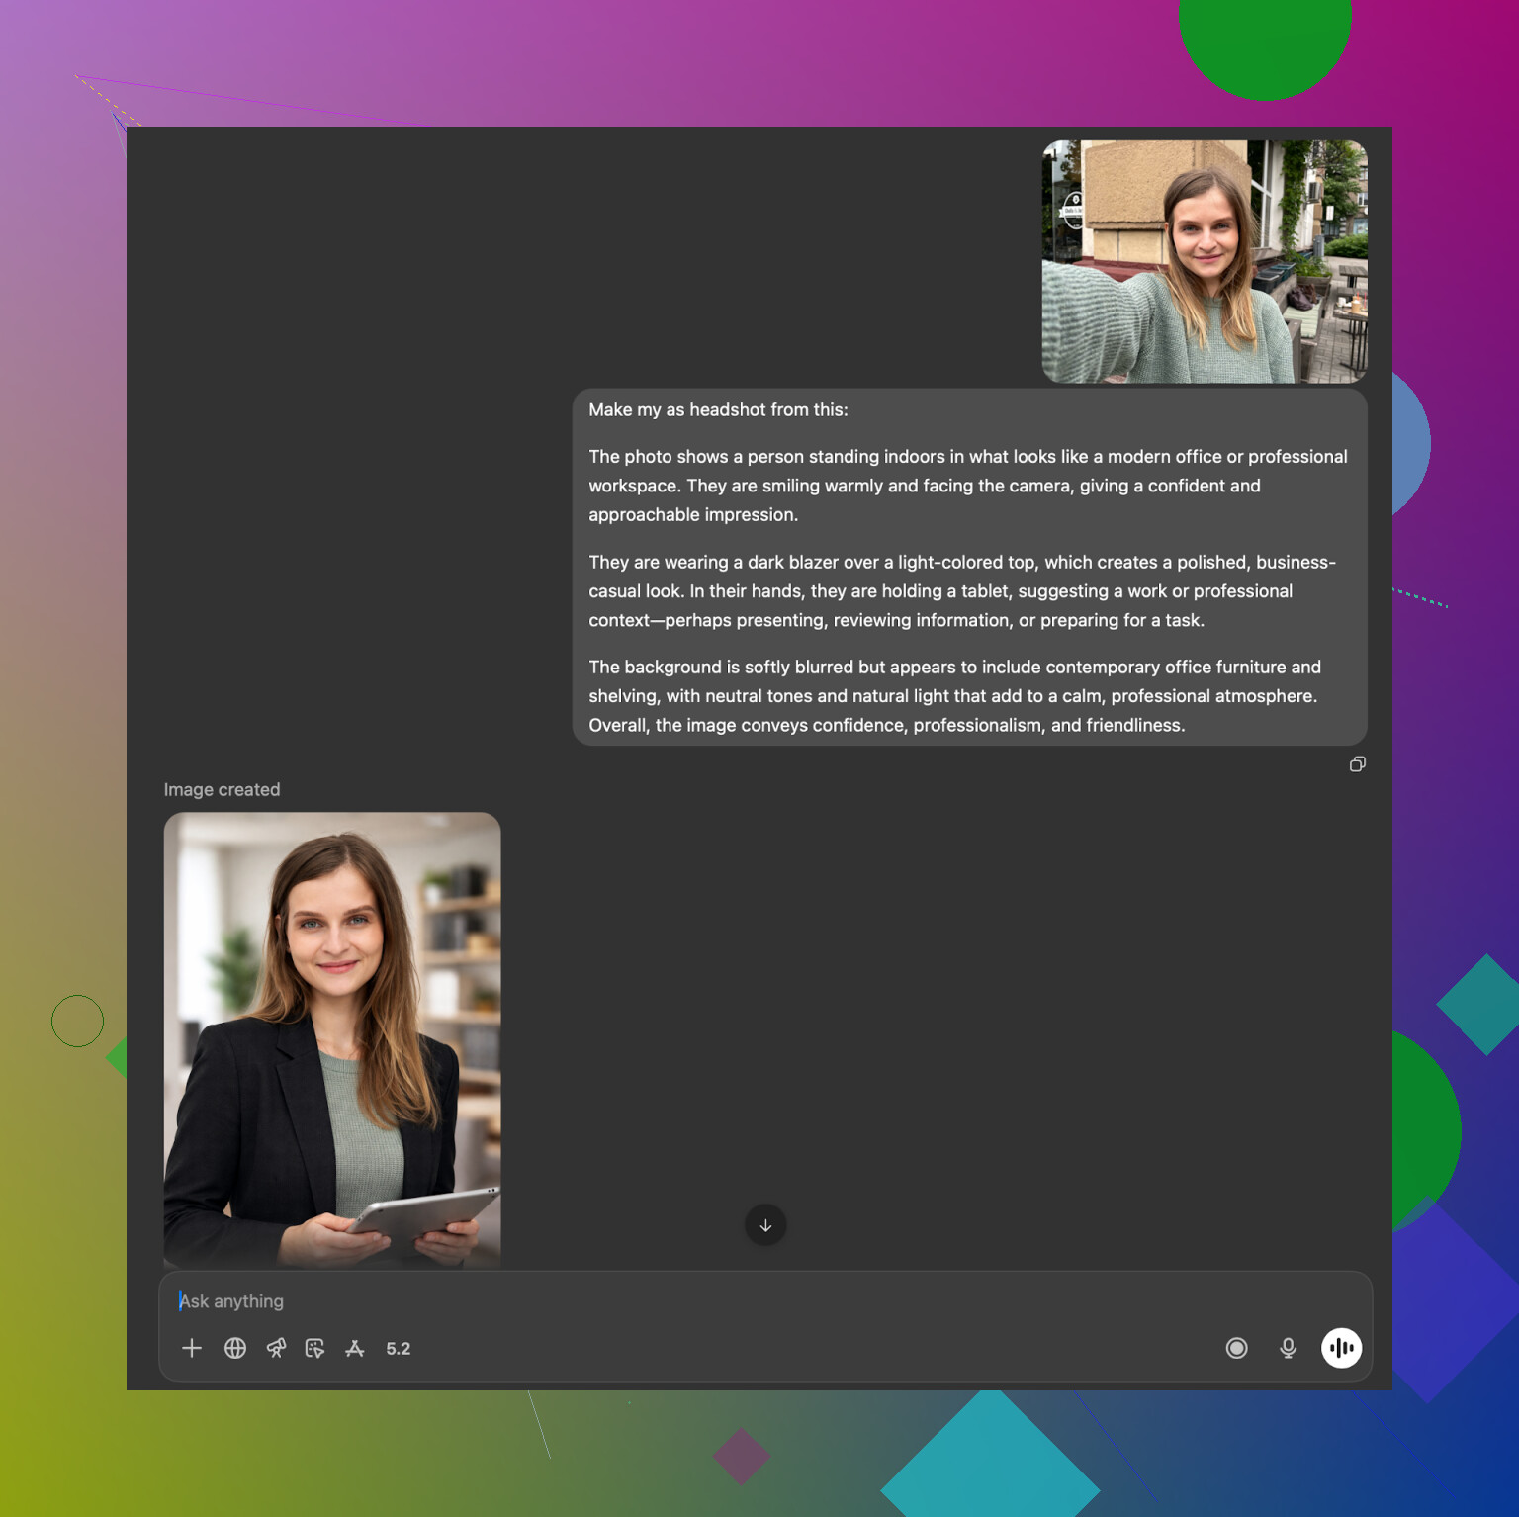
Task: Click the paragraph starting "The photo shows a person"
Action: (967, 486)
